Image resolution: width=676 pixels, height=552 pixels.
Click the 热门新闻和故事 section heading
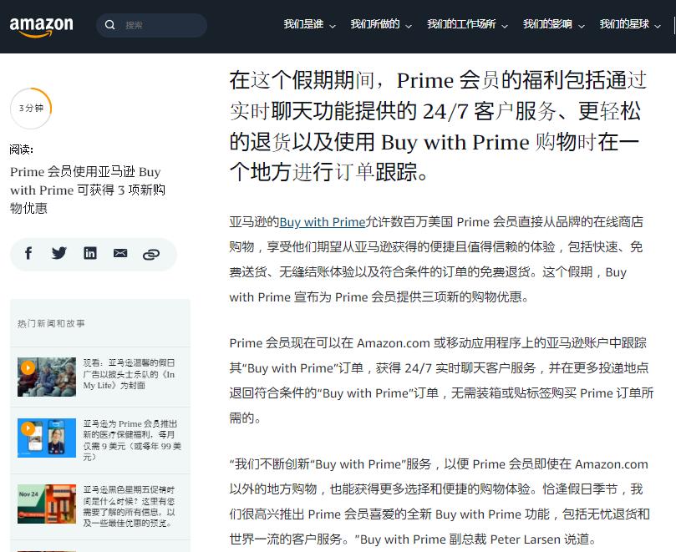point(51,324)
